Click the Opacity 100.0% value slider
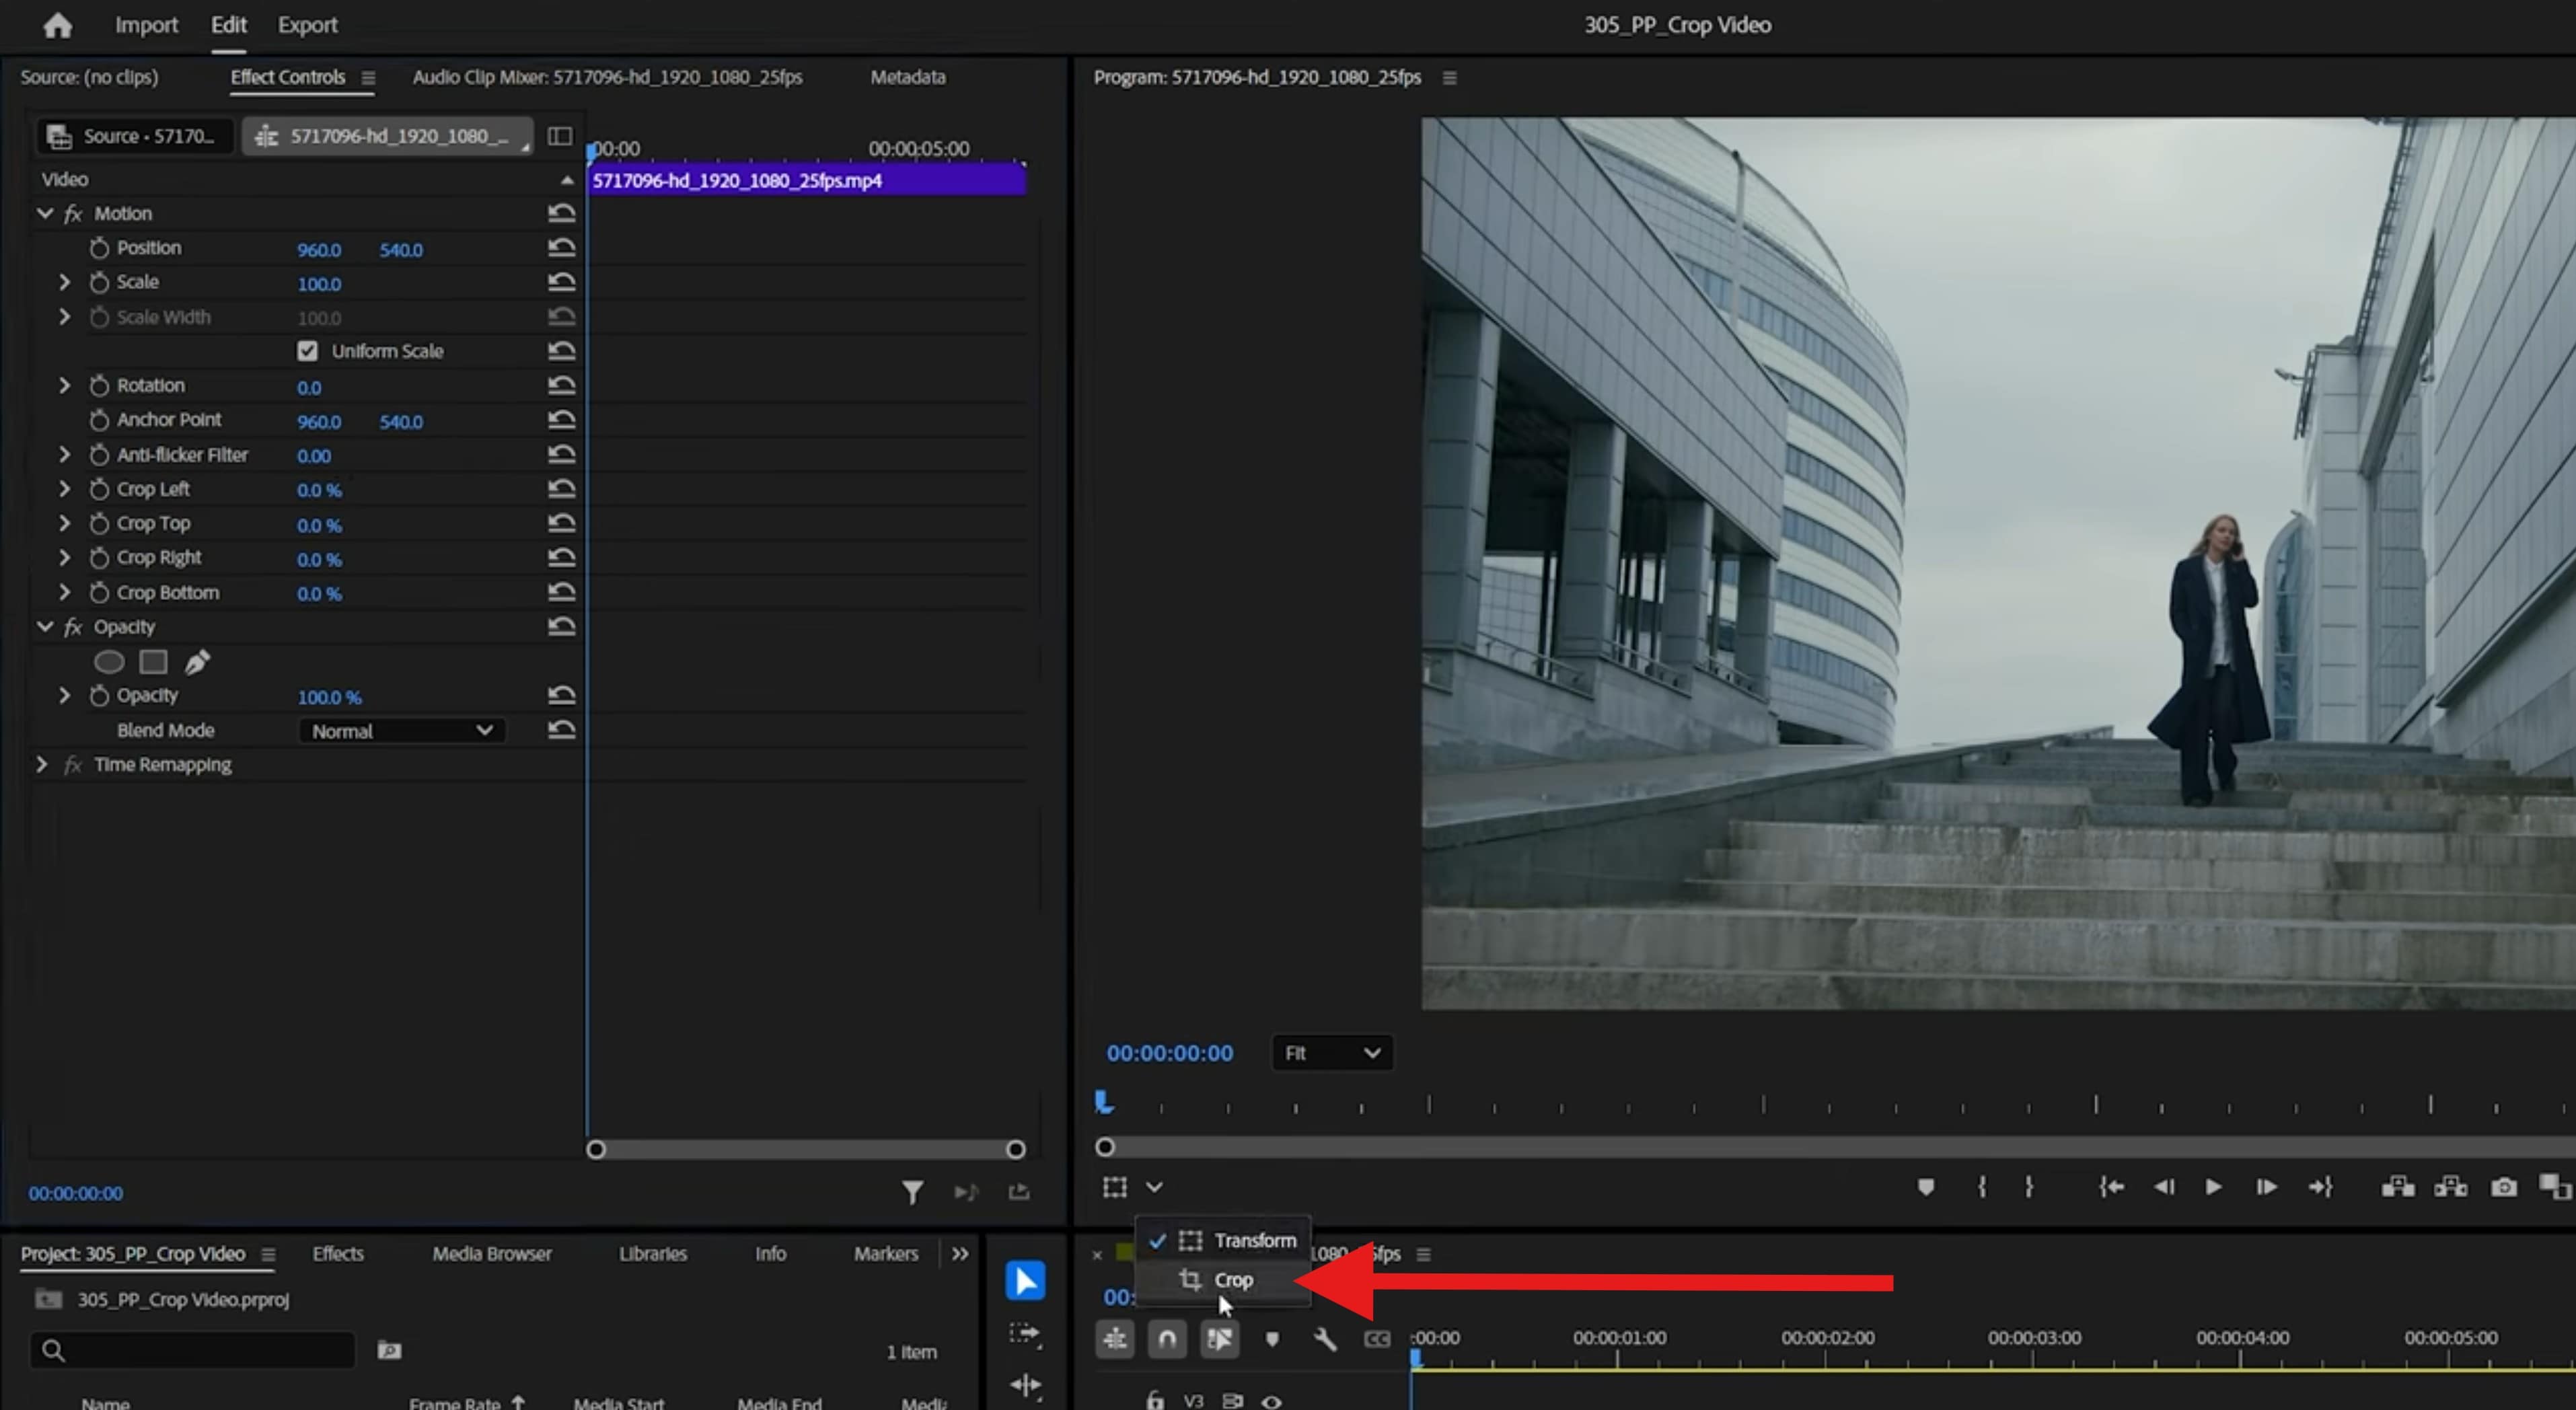The width and height of the screenshot is (2576, 1410). (x=330, y=697)
